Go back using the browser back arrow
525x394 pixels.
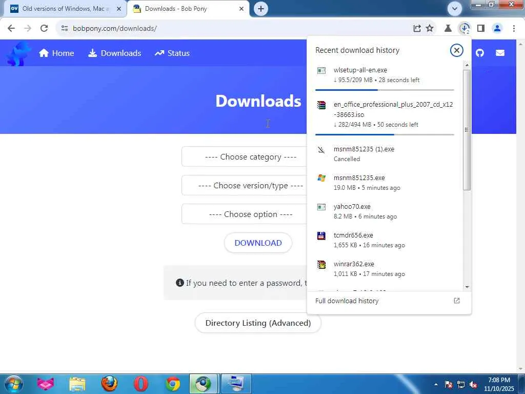pyautogui.click(x=11, y=29)
